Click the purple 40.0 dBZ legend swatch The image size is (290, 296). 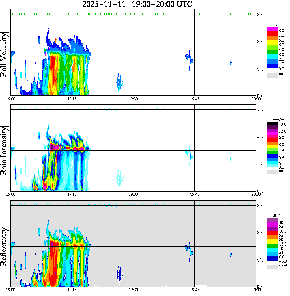pyautogui.click(x=273, y=220)
